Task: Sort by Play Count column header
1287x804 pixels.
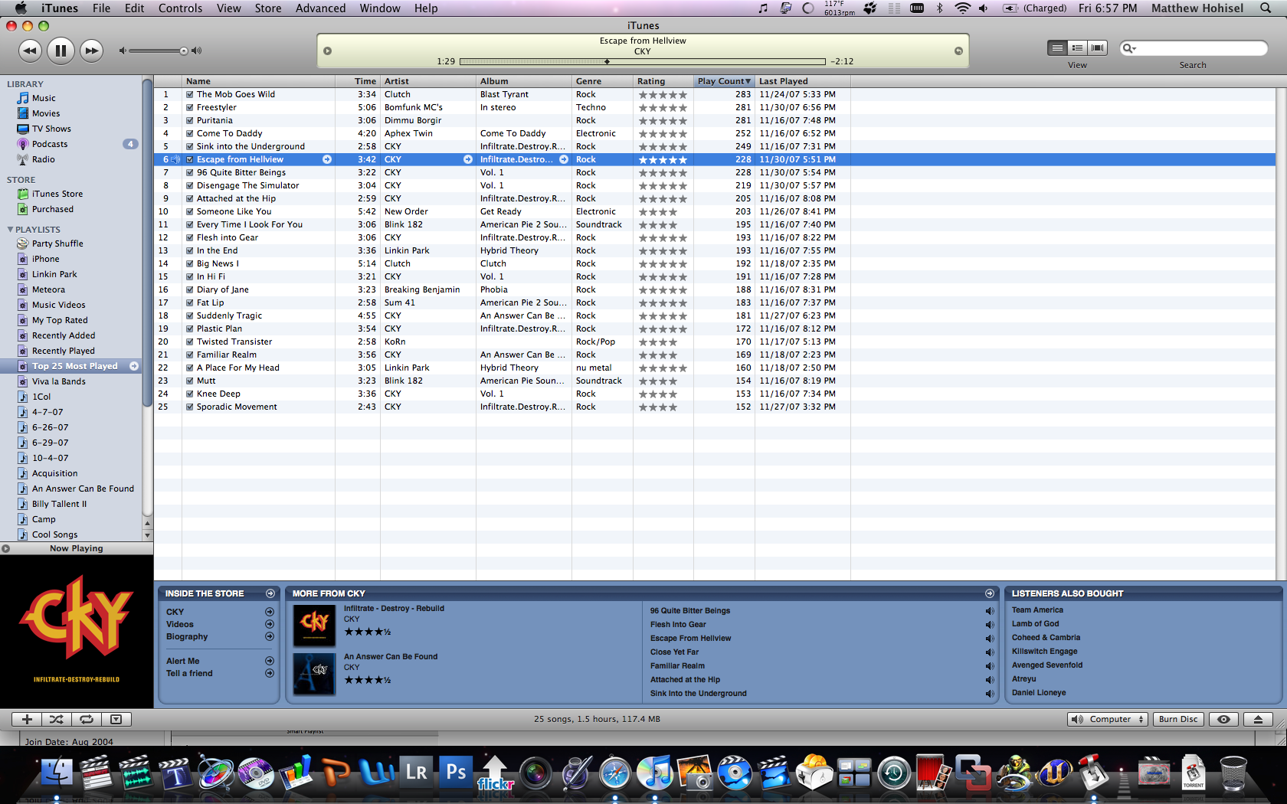Action: [724, 81]
